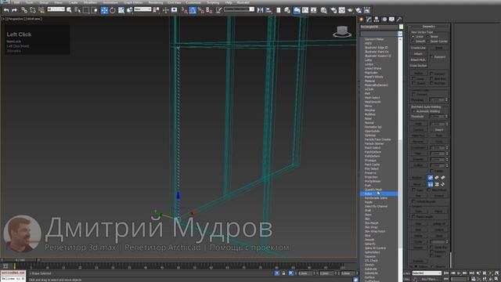
Task: Click the object color swatch
Action: 401,27
